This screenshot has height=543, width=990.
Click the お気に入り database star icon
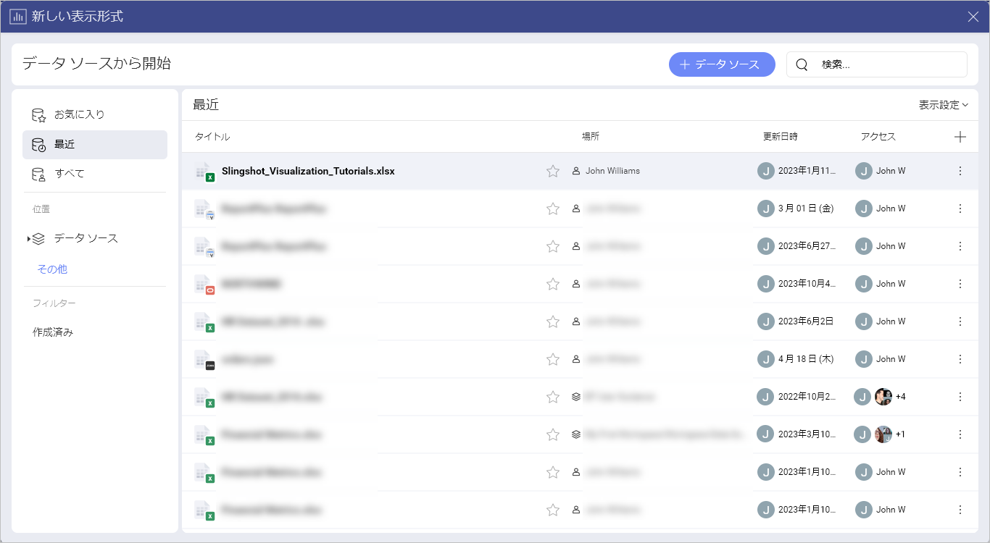[x=38, y=115]
